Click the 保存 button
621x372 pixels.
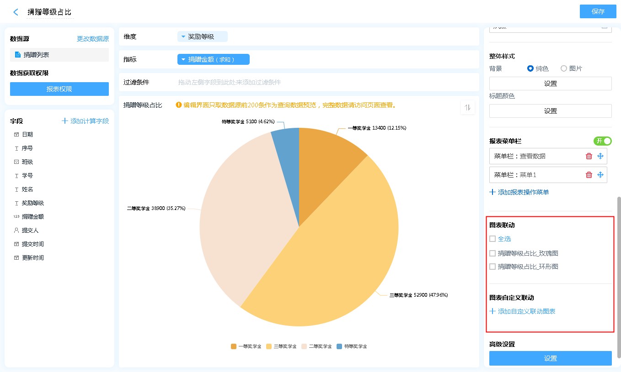[x=598, y=11]
